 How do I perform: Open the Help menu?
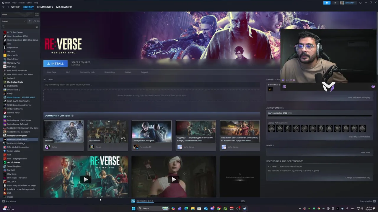pyautogui.click(x=36, y=3)
